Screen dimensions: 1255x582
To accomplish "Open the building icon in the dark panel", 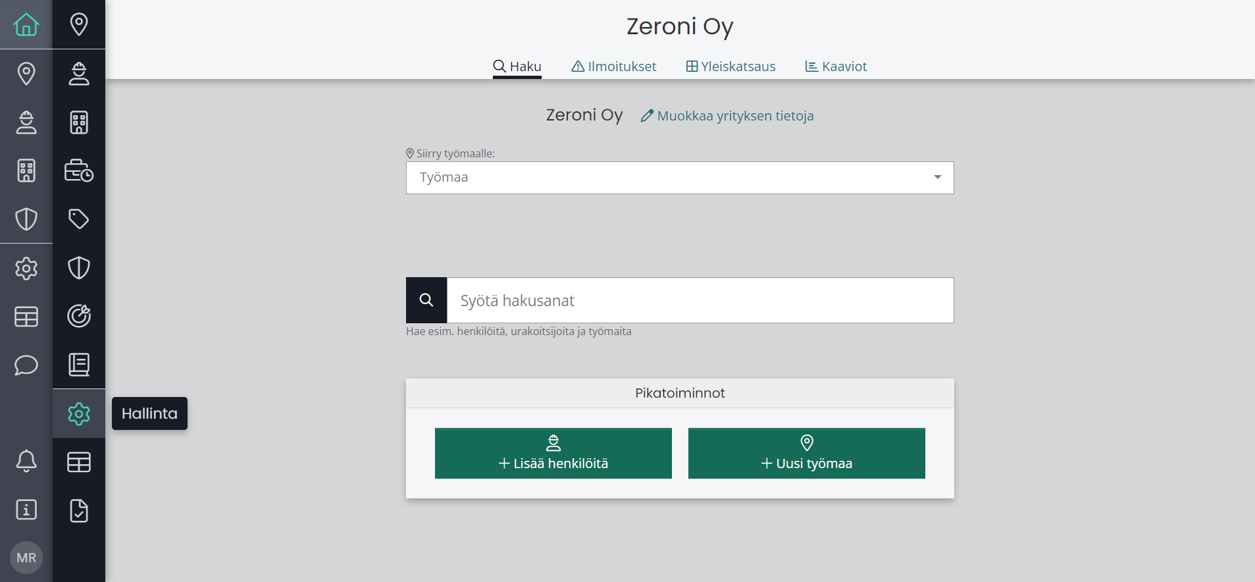I will pos(79,122).
